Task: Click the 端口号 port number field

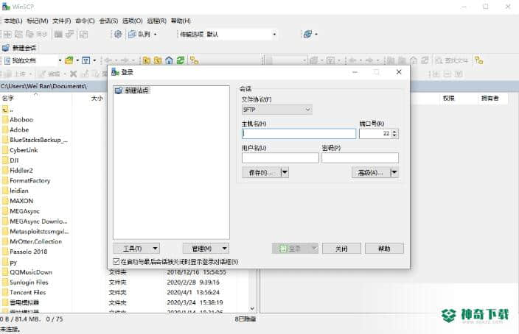Action: point(375,133)
